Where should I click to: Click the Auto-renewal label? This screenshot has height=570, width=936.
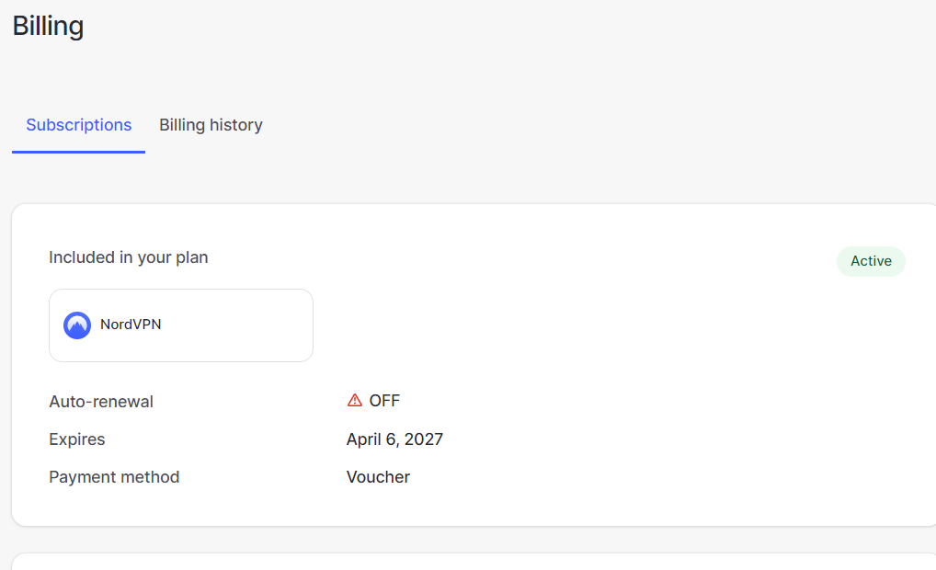tap(101, 402)
